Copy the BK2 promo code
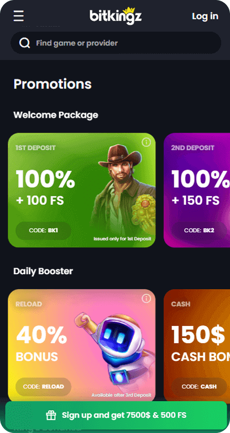The width and height of the screenshot is (230, 433). point(199,230)
